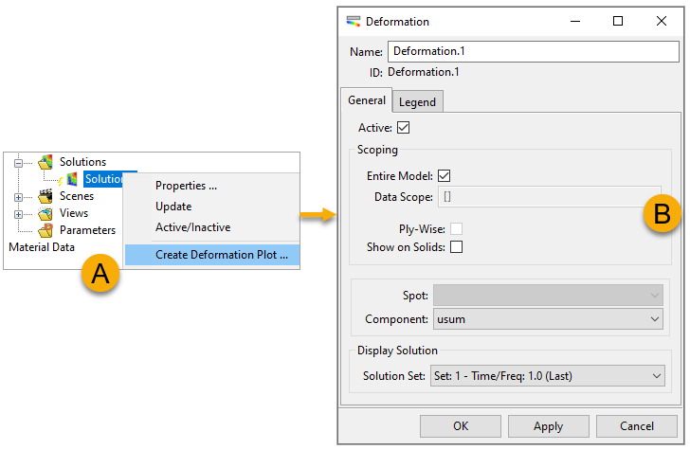Click the lightning update status icon
The height and width of the screenshot is (450, 690).
[x=61, y=181]
